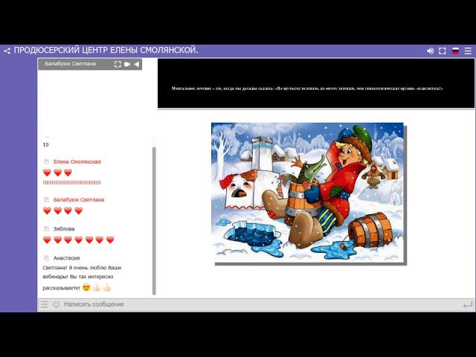The width and height of the screenshot is (476, 357).
Task: Expand the Балабуюк Светлана video panel to fullscreen
Action: coord(118,64)
